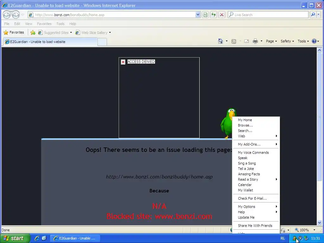
Task: Select My Voice Commands menu entry
Action: pyautogui.click(x=256, y=153)
